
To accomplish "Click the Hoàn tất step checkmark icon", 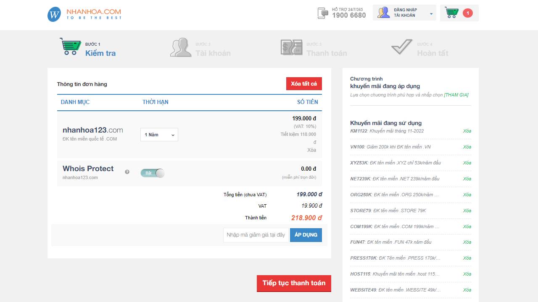I will [x=402, y=47].
